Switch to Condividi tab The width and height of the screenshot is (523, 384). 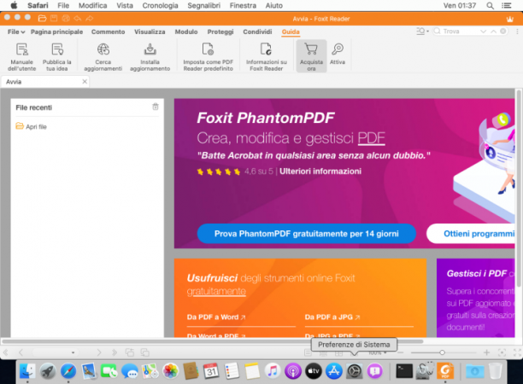pyautogui.click(x=257, y=32)
